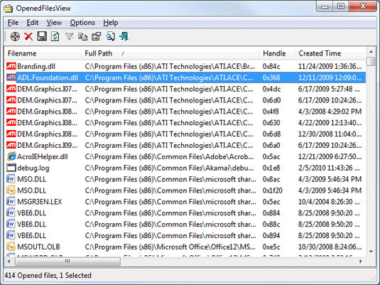Click handle value 0x4dc
The image size is (380, 285).
coord(271,89)
